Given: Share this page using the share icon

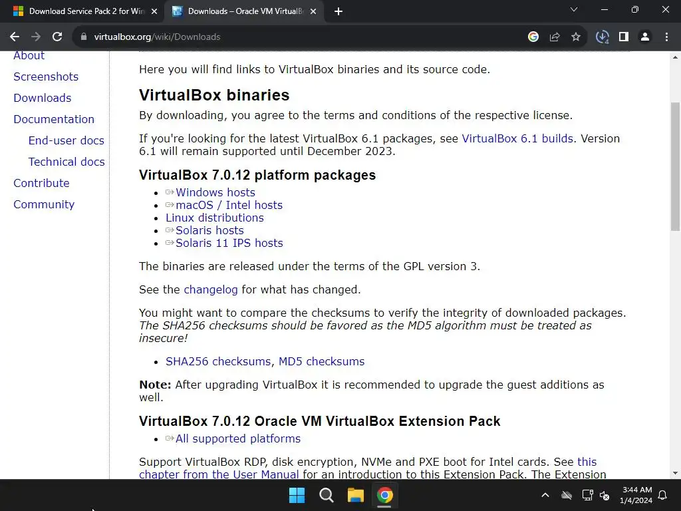Looking at the screenshot, I should coord(555,37).
